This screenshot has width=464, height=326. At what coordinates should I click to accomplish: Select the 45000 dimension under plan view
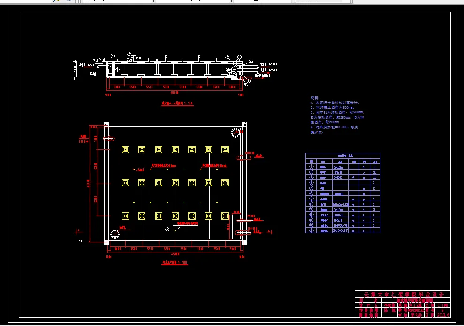click(175, 254)
